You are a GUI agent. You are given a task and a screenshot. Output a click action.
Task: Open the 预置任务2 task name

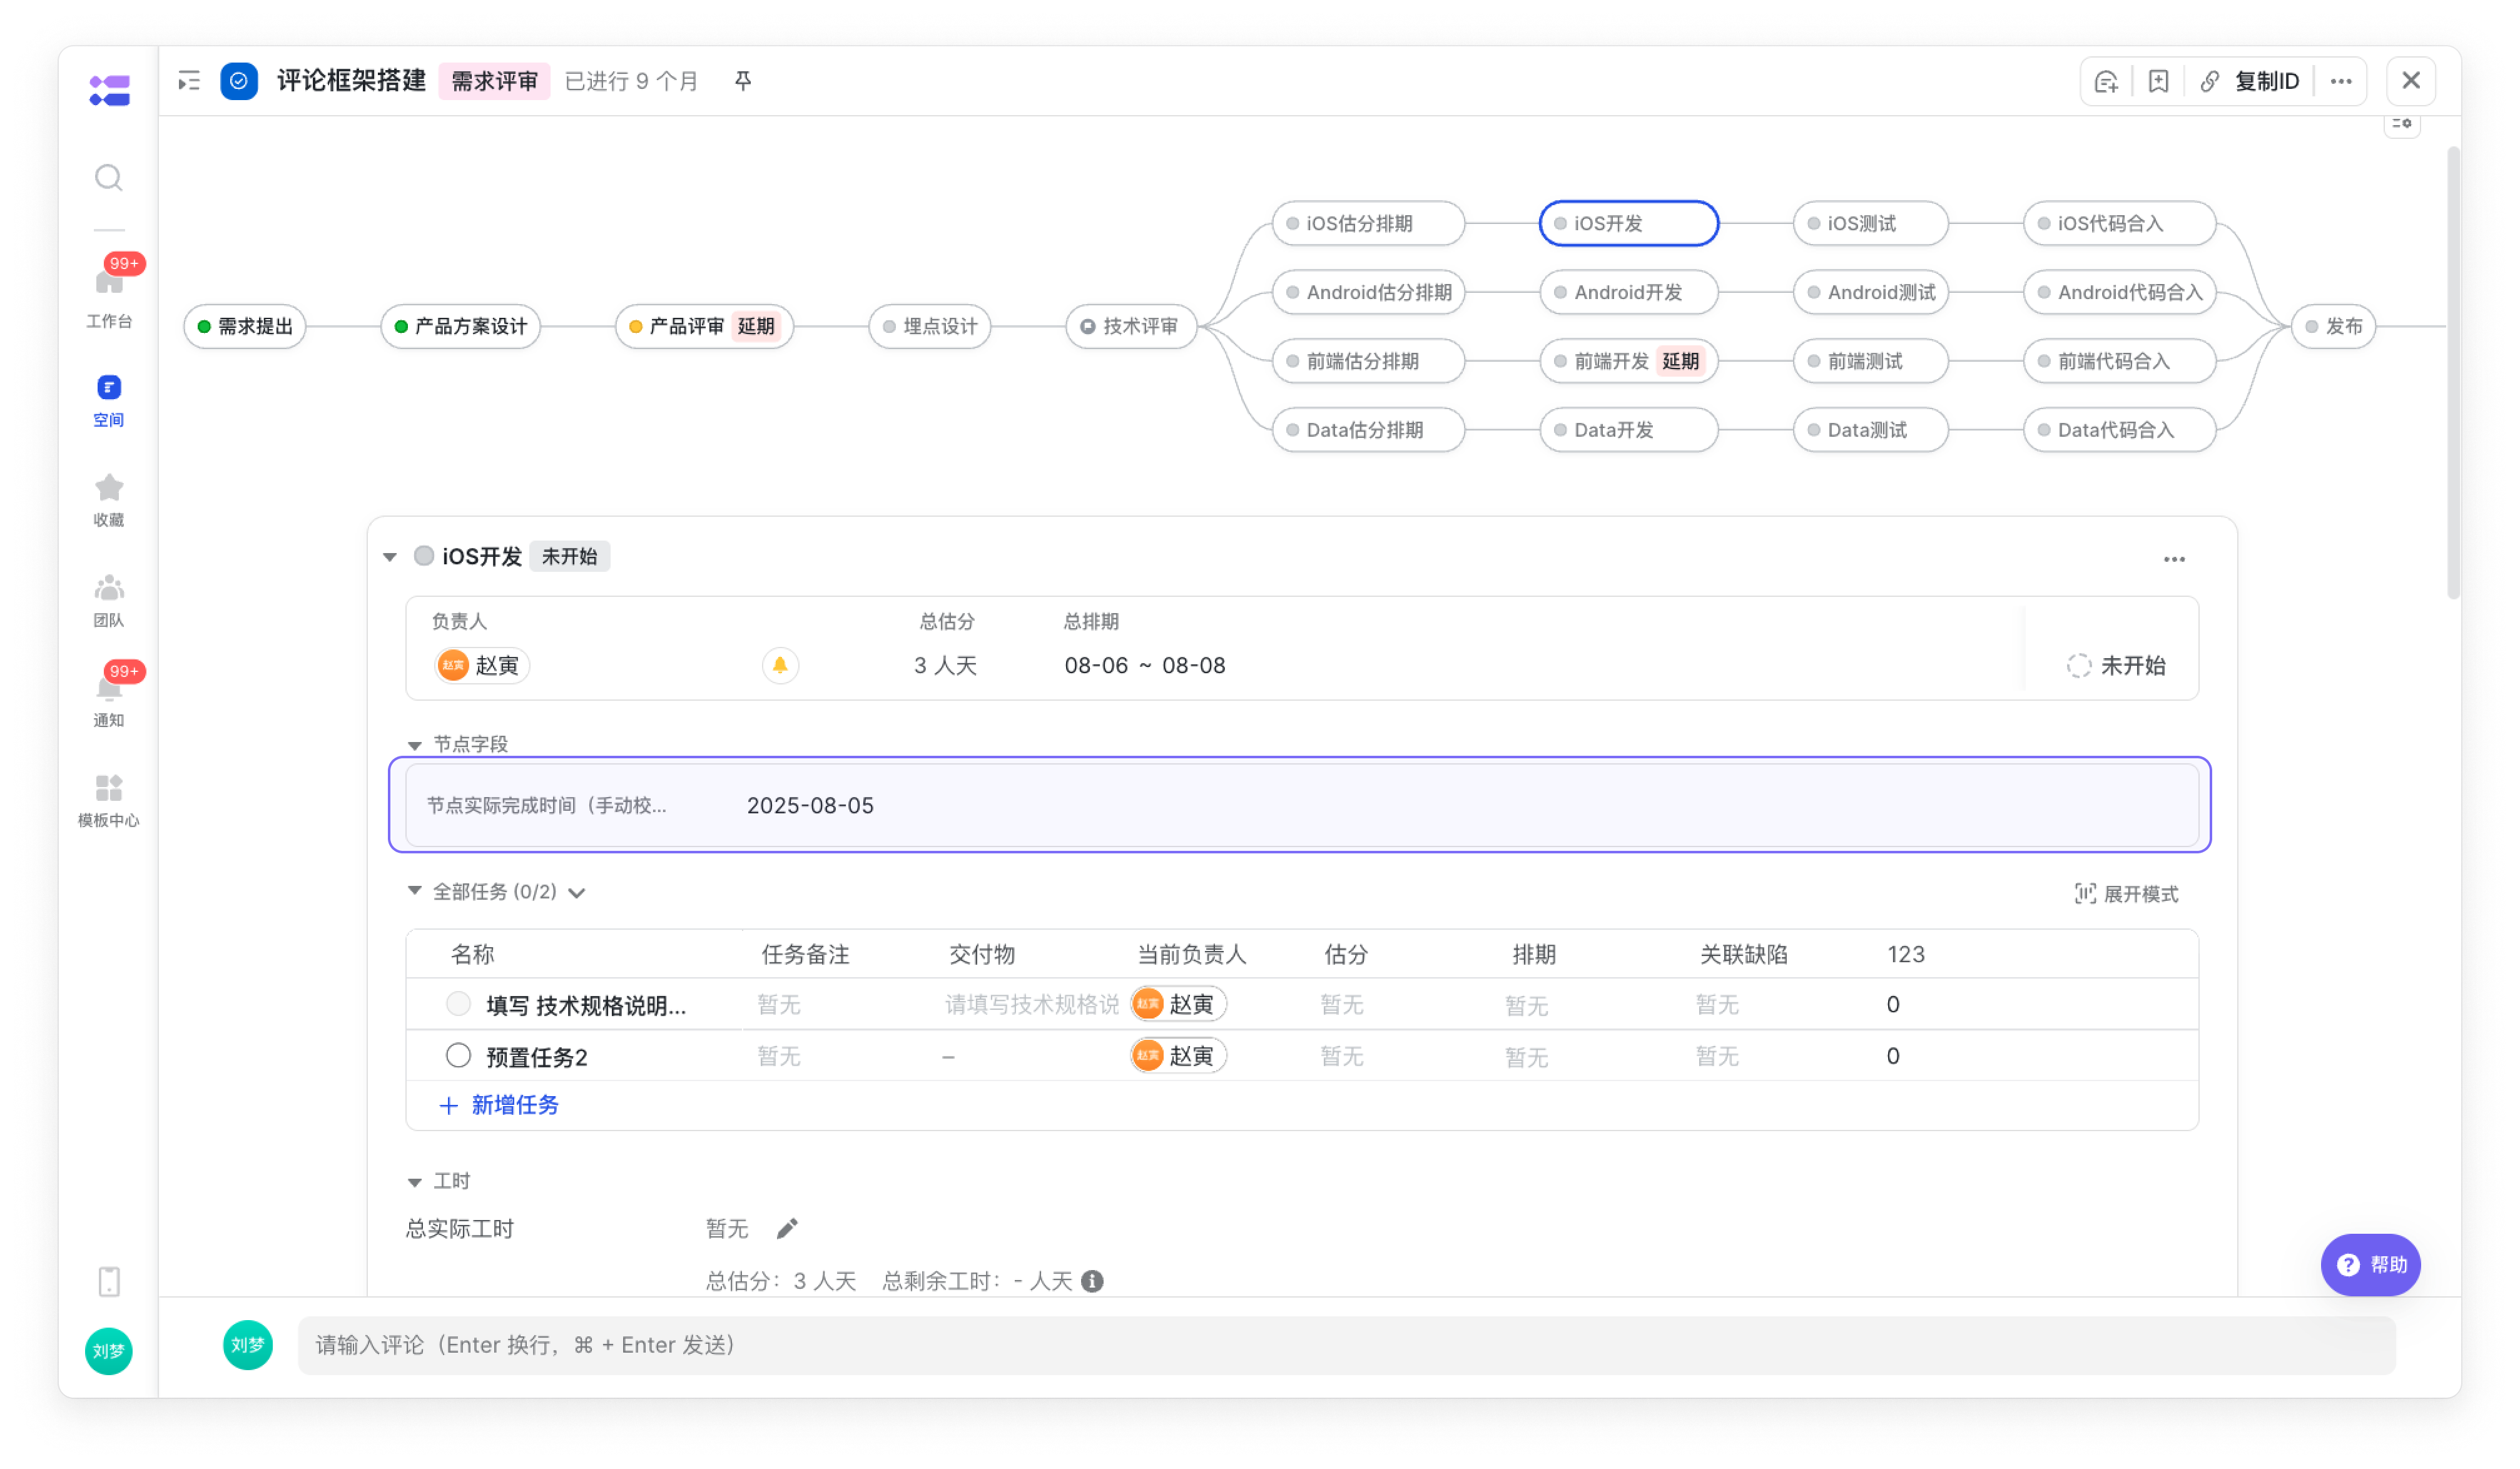(537, 1056)
